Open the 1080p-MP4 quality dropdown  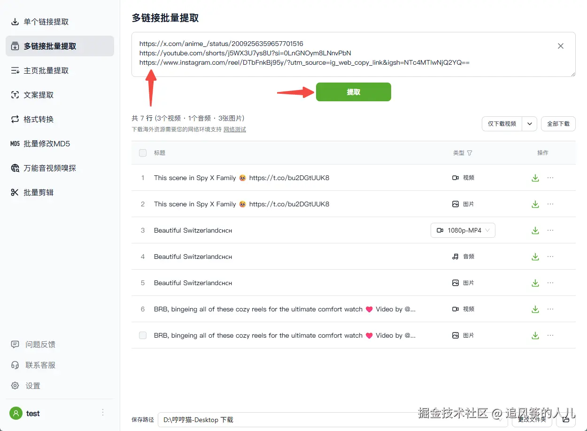(x=463, y=230)
